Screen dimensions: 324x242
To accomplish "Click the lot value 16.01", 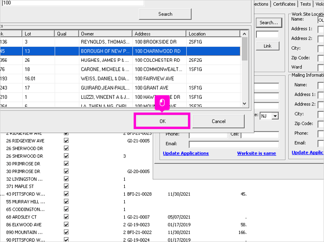I will click(x=30, y=79).
